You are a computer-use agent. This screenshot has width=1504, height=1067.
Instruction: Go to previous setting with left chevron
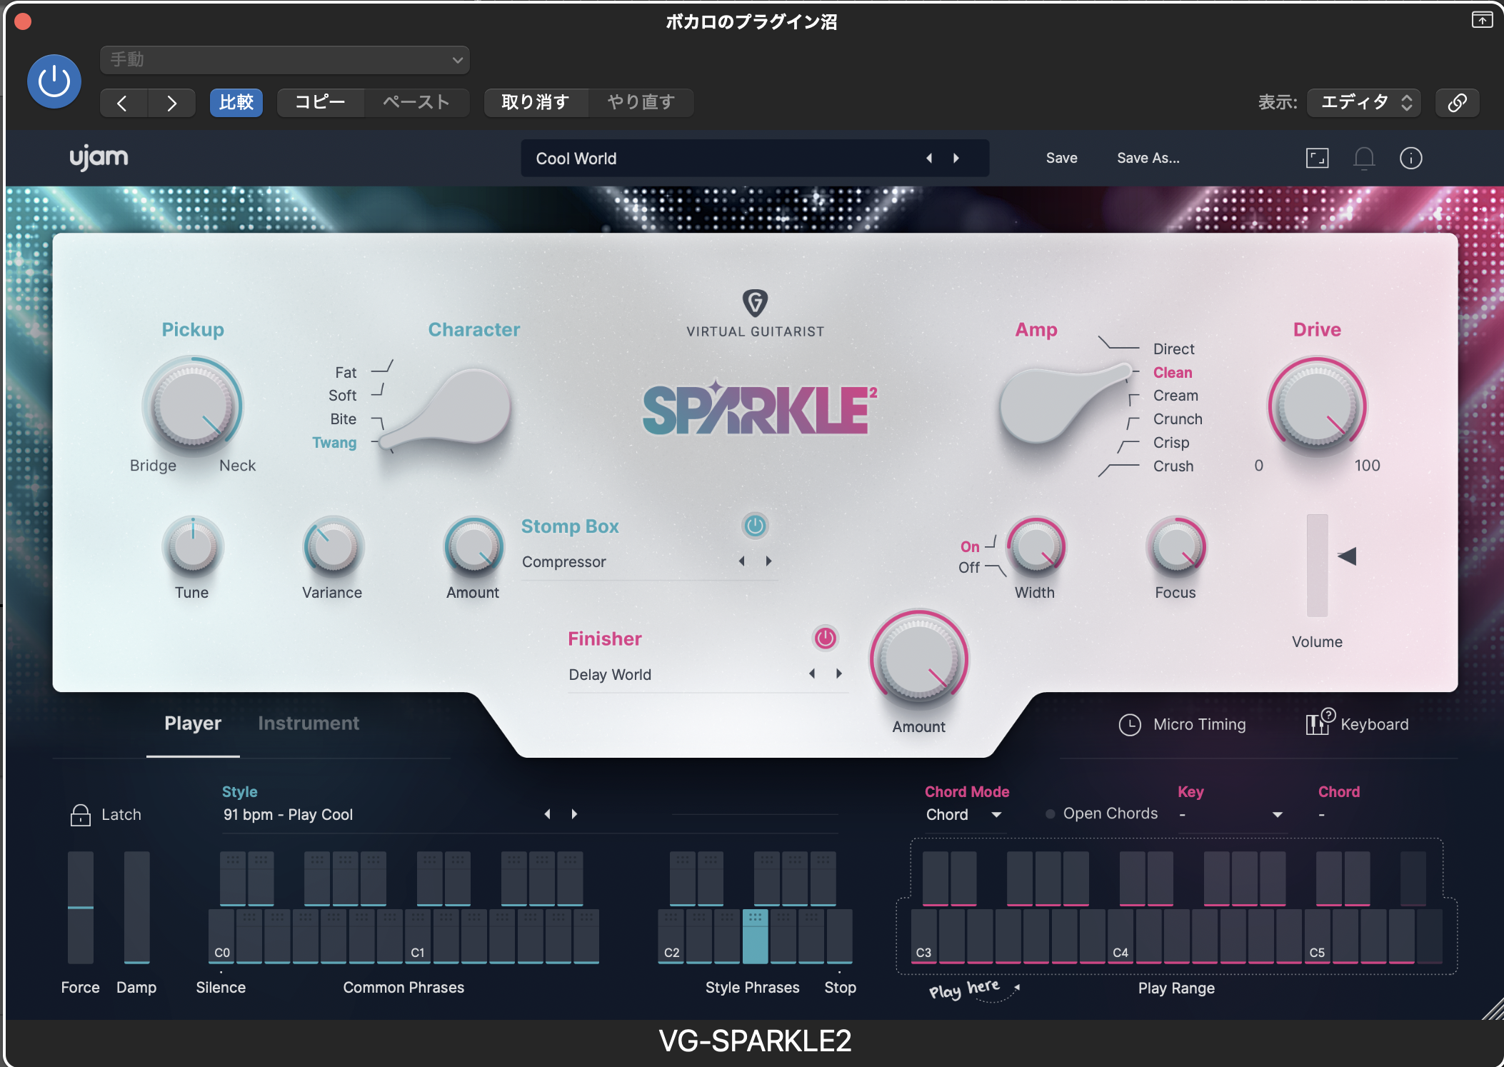pyautogui.click(x=123, y=103)
